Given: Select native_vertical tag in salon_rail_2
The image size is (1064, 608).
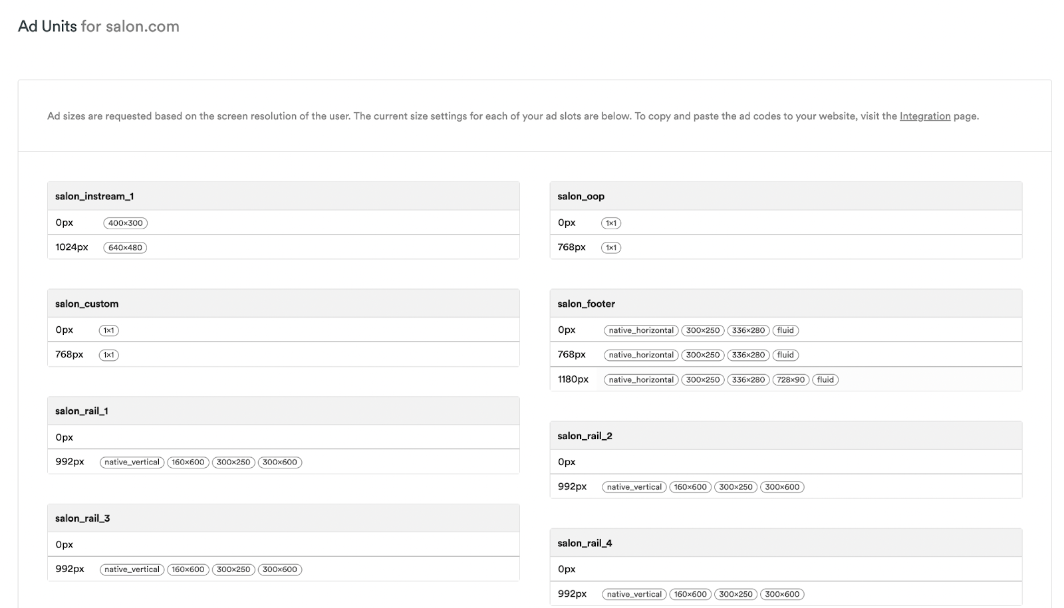Looking at the screenshot, I should pyautogui.click(x=634, y=487).
